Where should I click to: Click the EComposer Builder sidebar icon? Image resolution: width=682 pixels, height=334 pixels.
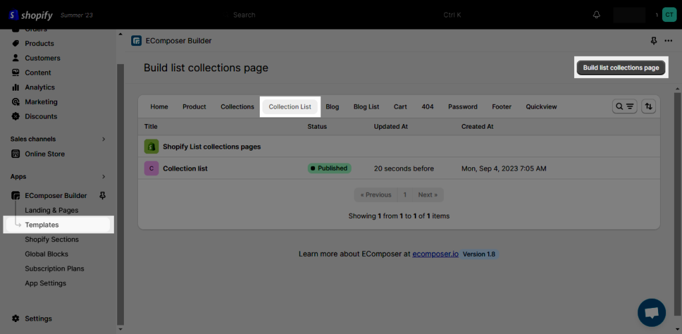point(16,195)
